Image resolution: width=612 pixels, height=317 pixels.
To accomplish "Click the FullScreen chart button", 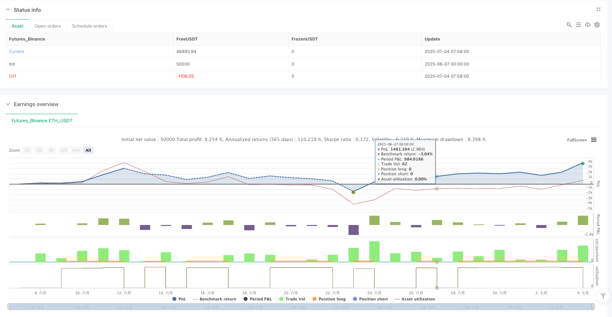I will (577, 140).
